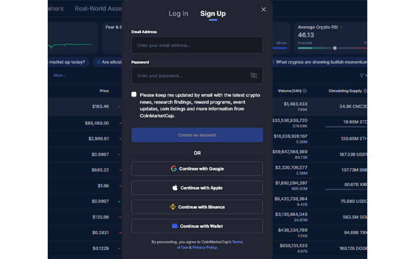415x259 pixels.
Task: Click the 46.13 RSI value
Action: tap(306, 35)
